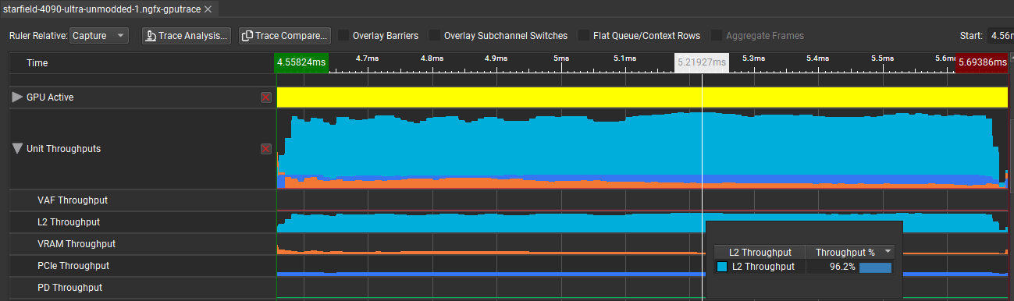Toggle the Aggregate Frames checkbox
Viewport: 1014px width, 301px height.
tap(716, 36)
